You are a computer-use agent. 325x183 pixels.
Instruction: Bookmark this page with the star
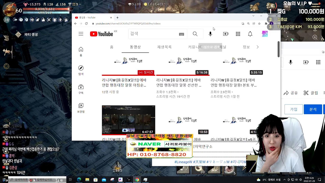pos(259,24)
